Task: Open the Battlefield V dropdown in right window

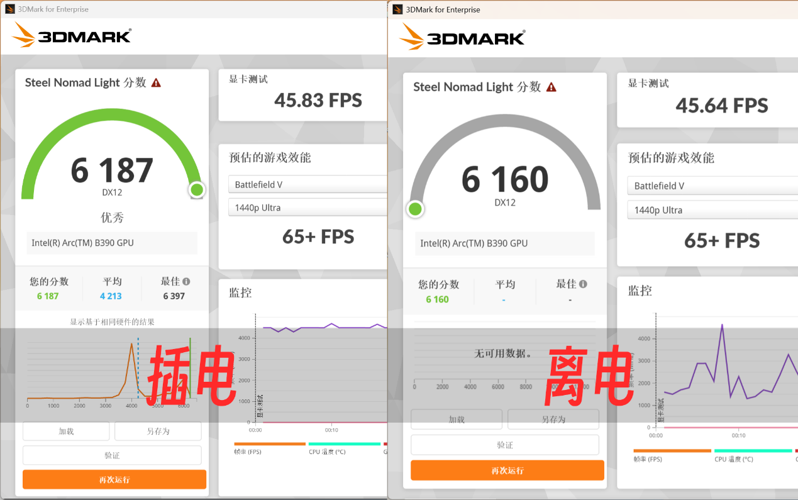Action: [712, 186]
